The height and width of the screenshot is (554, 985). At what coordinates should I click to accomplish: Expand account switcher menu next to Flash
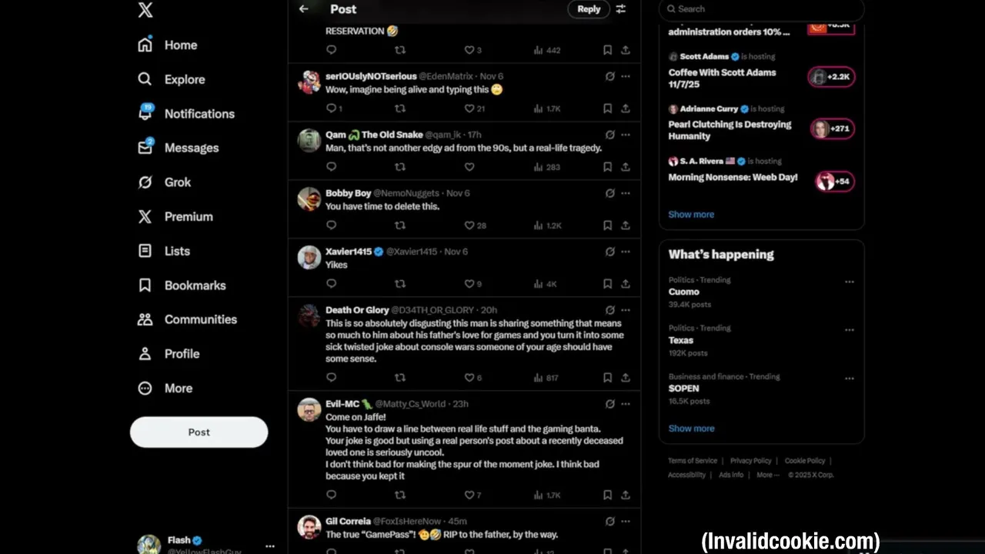tap(269, 546)
